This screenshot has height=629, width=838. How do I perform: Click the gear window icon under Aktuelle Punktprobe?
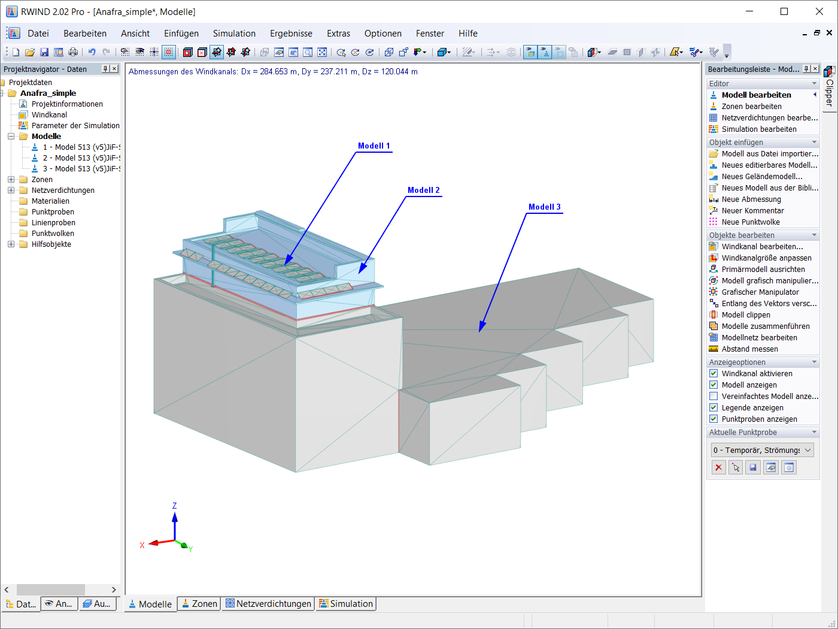click(789, 467)
